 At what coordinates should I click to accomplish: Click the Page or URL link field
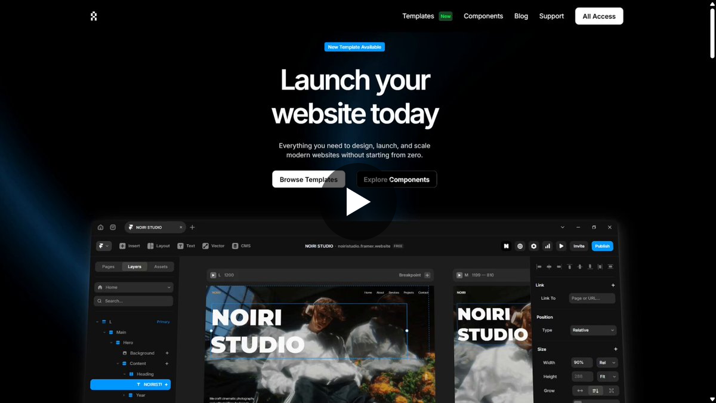pyautogui.click(x=592, y=298)
